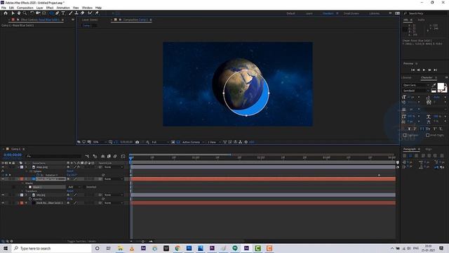
Task: Select the Brush tool
Action: tap(70, 13)
